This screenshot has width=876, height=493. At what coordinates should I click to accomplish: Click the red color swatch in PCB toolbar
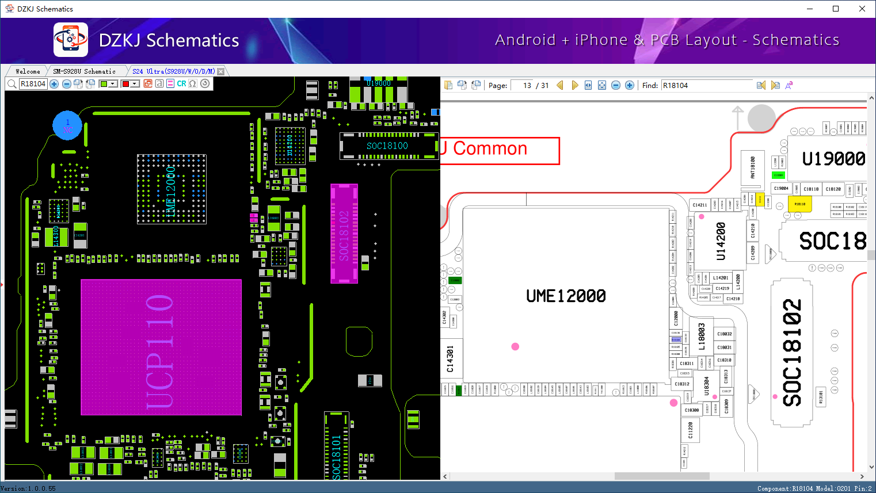point(125,84)
